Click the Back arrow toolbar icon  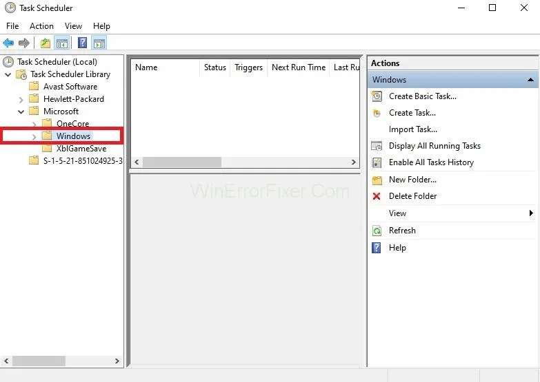point(8,43)
